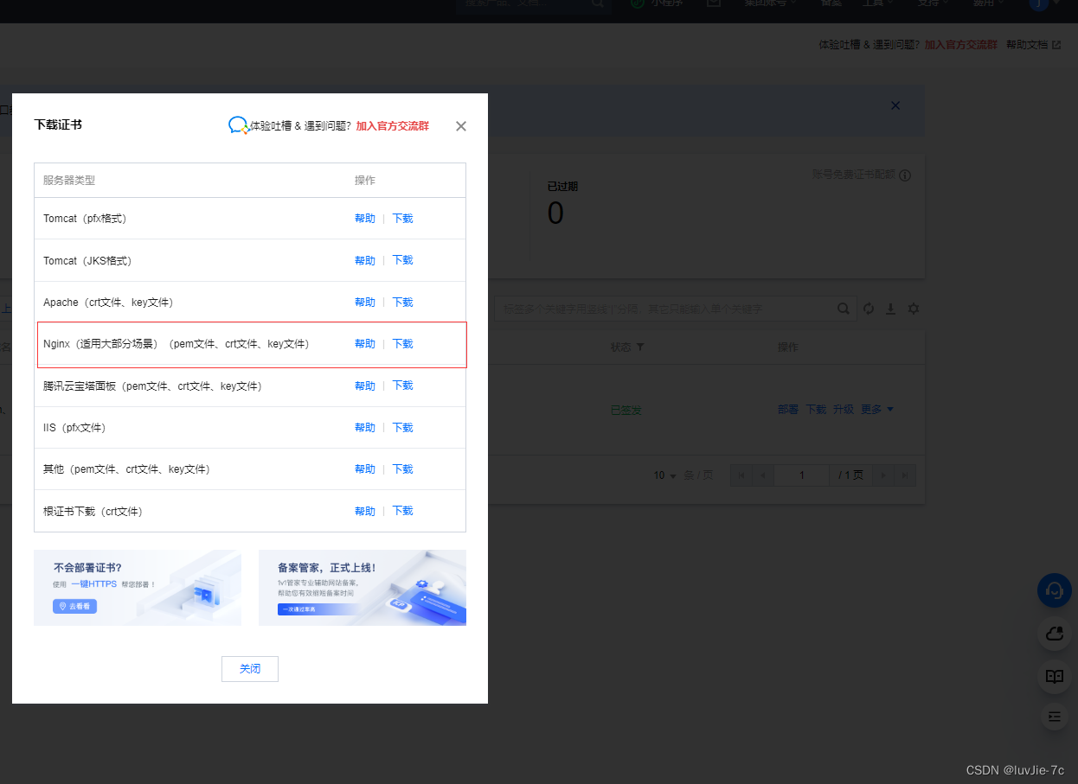Click the info icon beside 账号免费证书配额
Screen dimensions: 1078x784
905,175
